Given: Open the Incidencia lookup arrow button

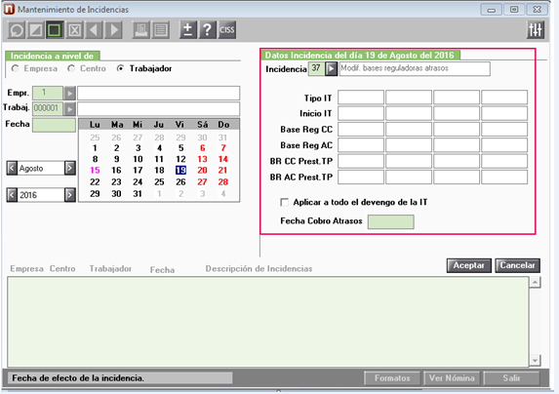Looking at the screenshot, I should [x=331, y=68].
